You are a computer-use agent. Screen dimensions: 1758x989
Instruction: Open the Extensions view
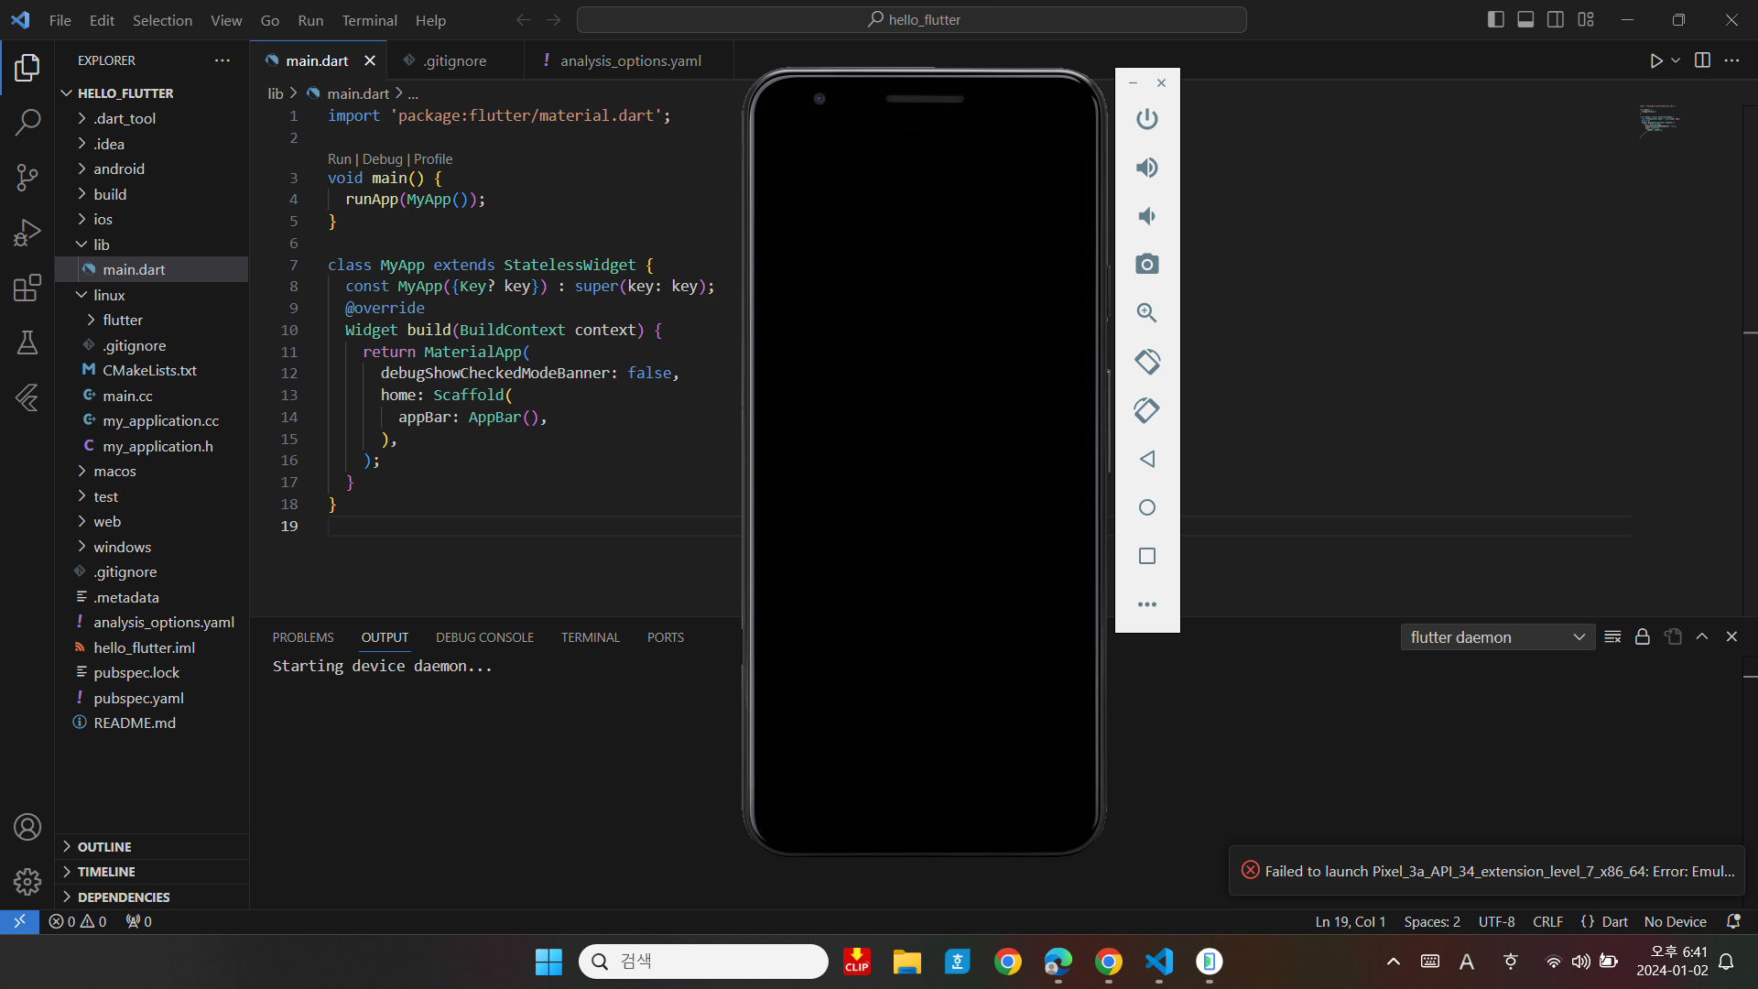pos(27,288)
